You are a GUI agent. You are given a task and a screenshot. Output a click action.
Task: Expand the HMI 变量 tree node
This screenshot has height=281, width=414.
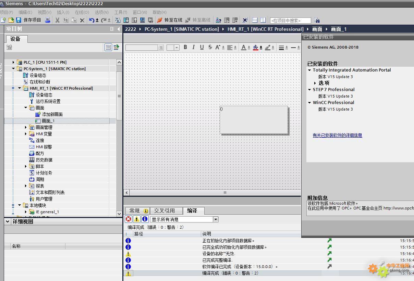pos(26,134)
